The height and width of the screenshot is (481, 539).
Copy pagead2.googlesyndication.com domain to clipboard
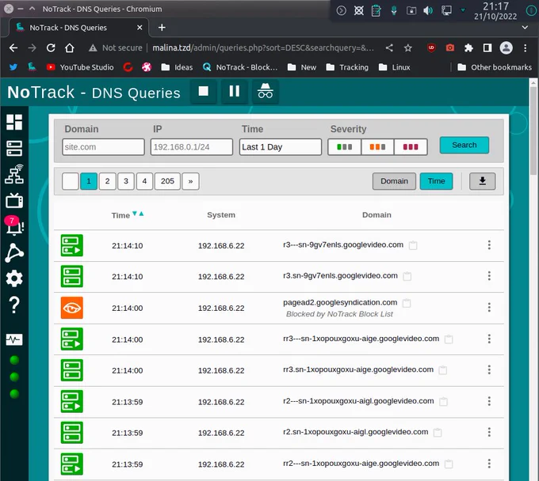tap(407, 303)
